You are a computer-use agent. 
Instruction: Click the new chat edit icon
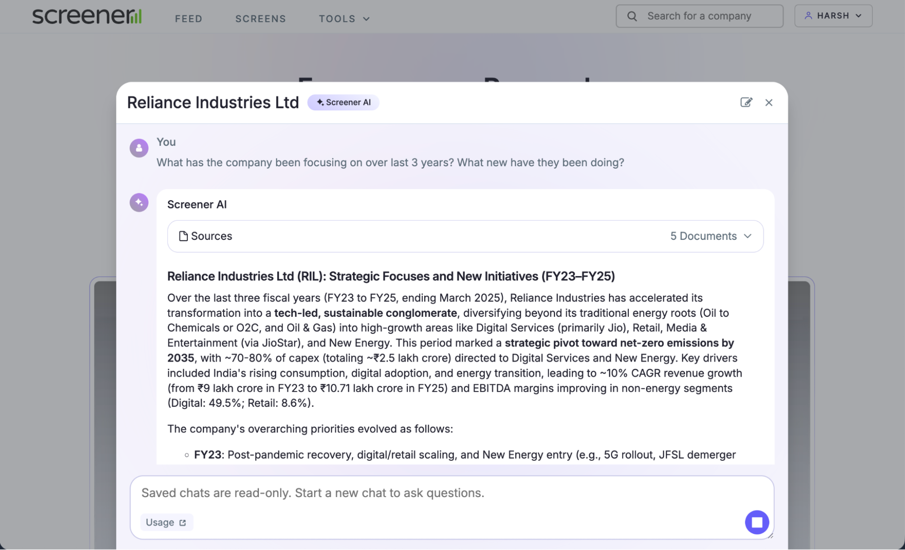tap(746, 102)
